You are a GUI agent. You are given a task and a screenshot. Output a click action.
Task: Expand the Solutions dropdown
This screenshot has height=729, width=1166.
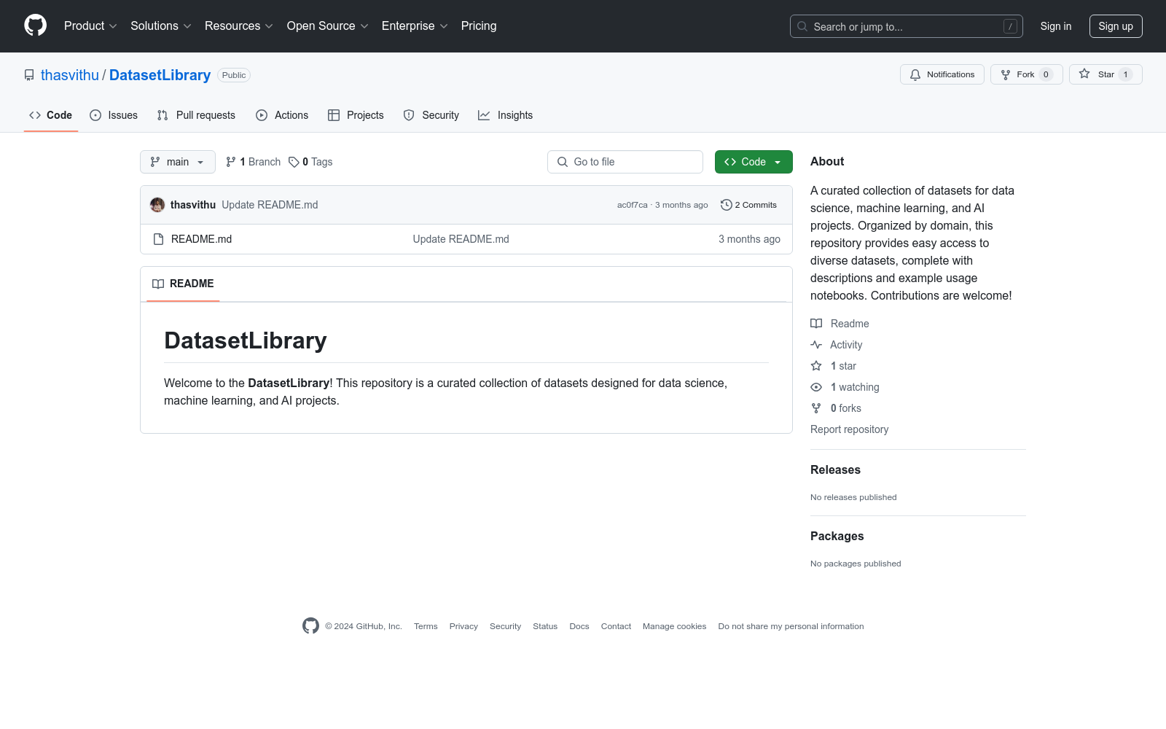pyautogui.click(x=161, y=26)
